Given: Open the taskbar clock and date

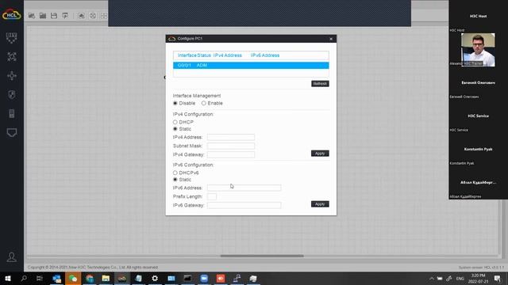Looking at the screenshot, I should click(478, 279).
